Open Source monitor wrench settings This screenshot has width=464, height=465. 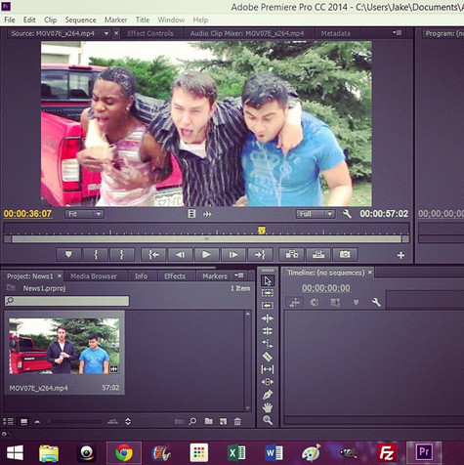(x=347, y=214)
